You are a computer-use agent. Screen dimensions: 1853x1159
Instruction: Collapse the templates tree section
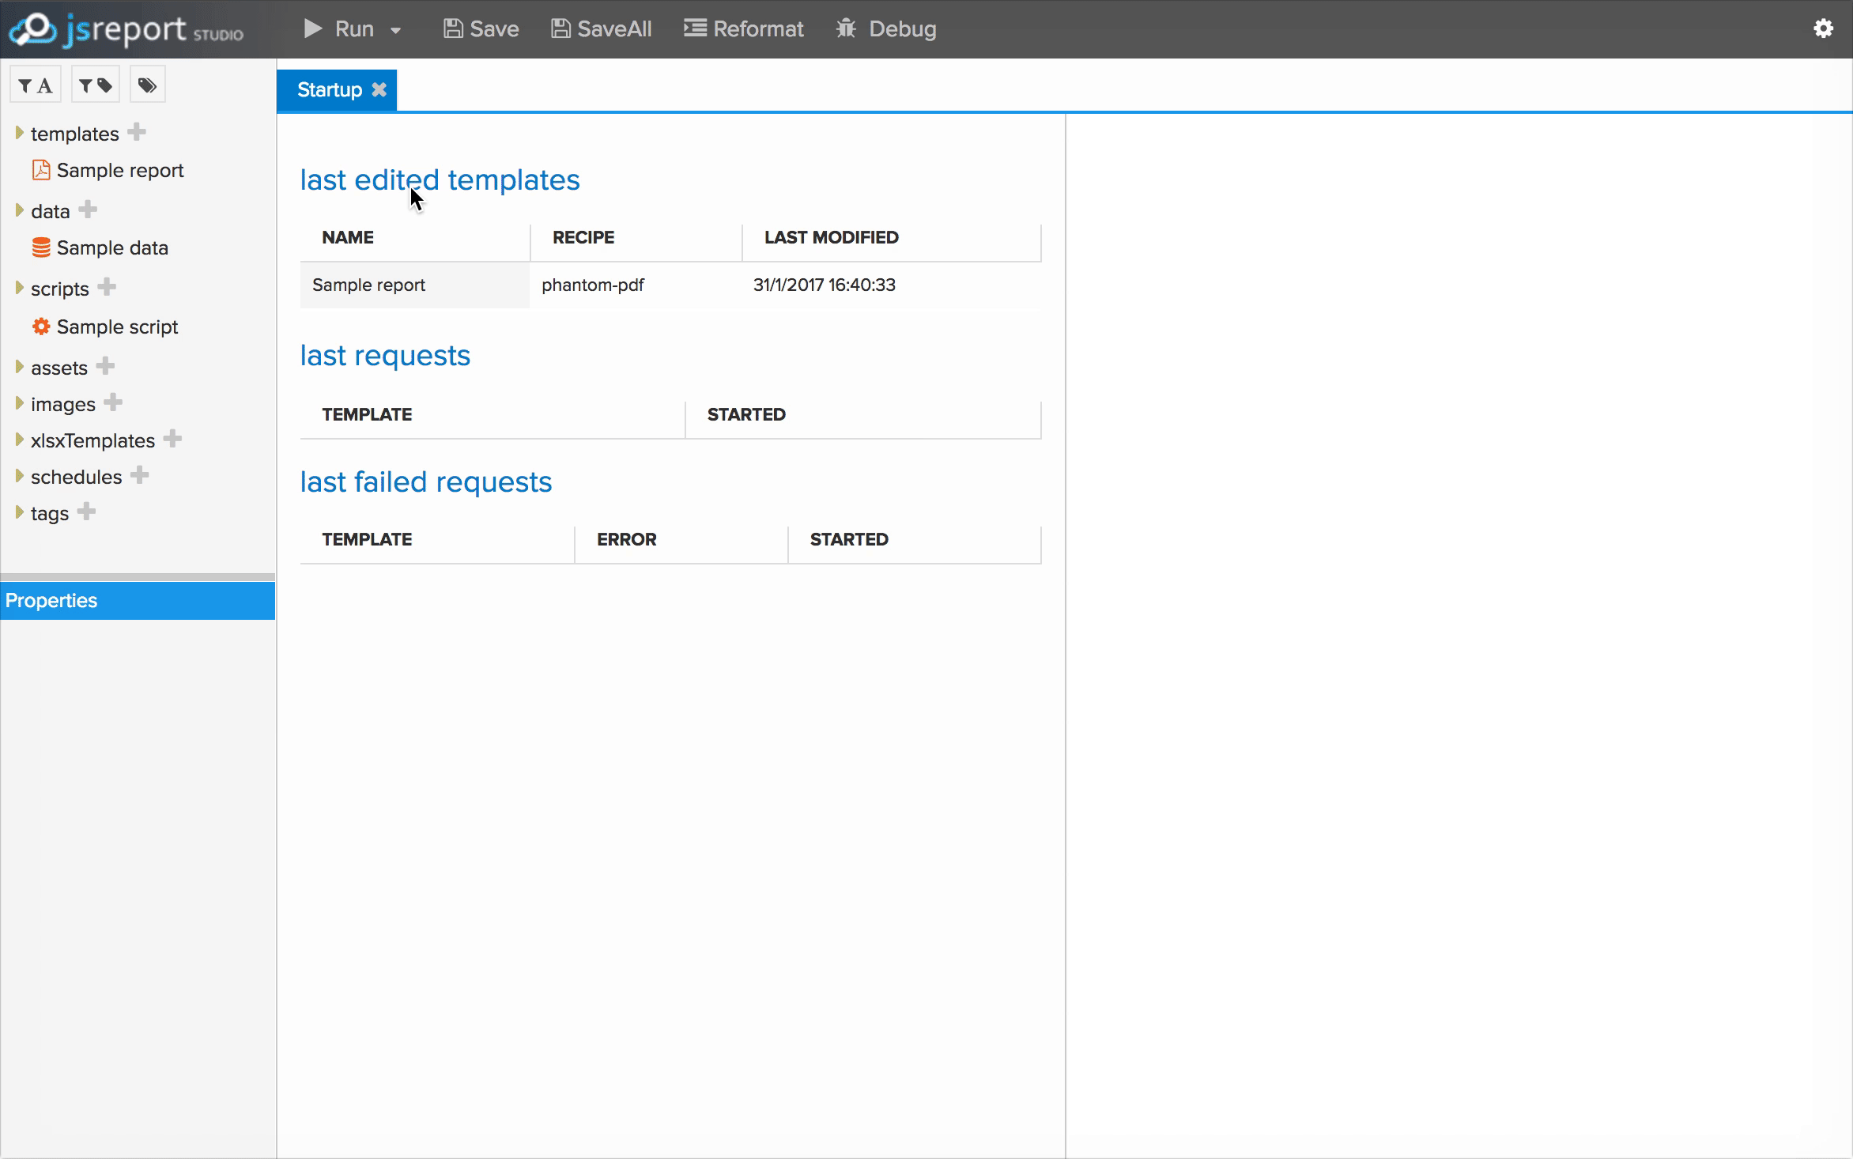pos(20,133)
